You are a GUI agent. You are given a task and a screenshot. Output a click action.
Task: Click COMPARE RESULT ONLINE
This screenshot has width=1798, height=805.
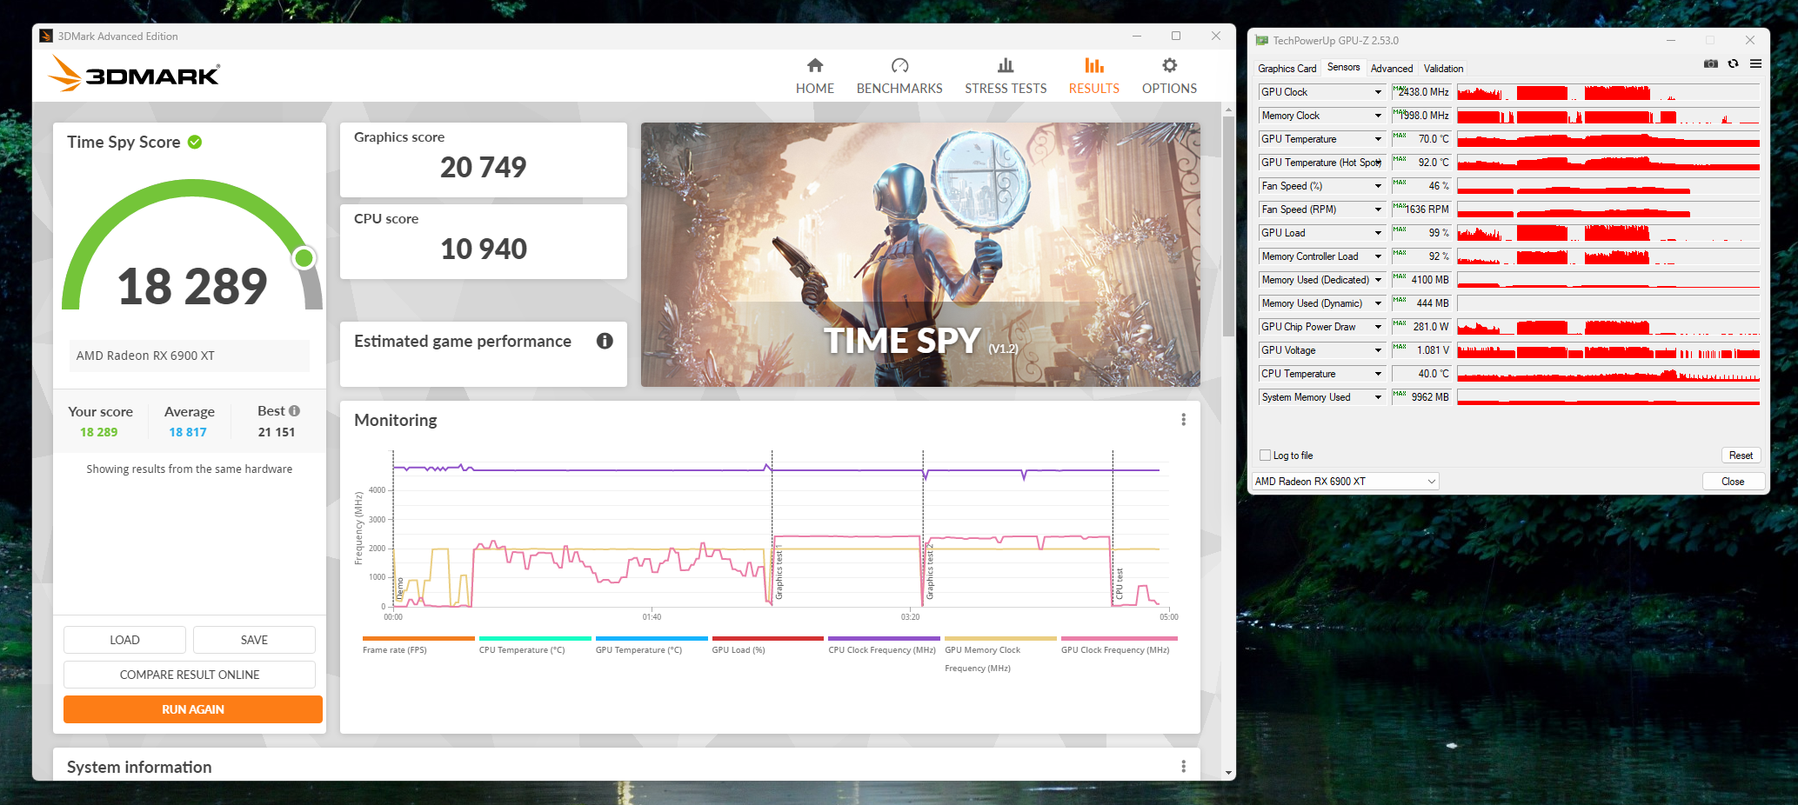(190, 675)
